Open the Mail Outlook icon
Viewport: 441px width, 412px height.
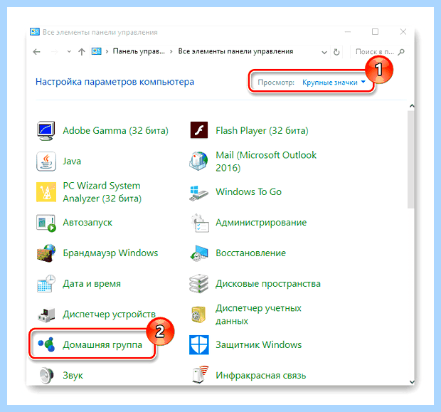click(198, 161)
